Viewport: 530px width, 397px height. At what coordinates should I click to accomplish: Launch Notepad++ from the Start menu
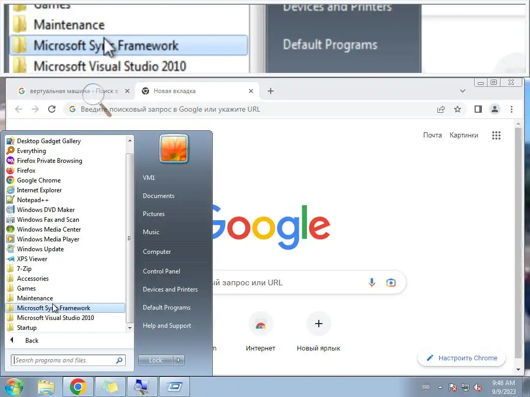tap(65, 200)
